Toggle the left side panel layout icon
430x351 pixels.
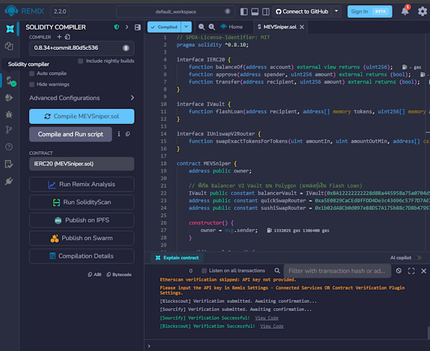[x=244, y=11]
